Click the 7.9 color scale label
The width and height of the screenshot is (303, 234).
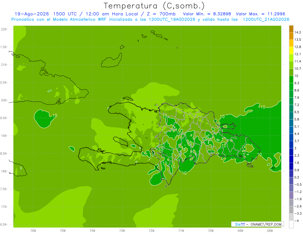297,97
